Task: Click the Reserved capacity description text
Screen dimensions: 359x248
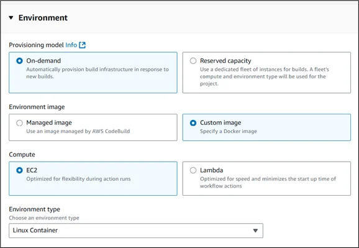Action: pyautogui.click(x=264, y=76)
